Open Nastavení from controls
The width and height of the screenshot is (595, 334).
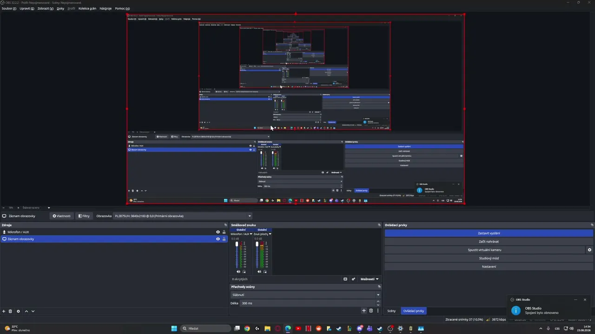(489, 267)
